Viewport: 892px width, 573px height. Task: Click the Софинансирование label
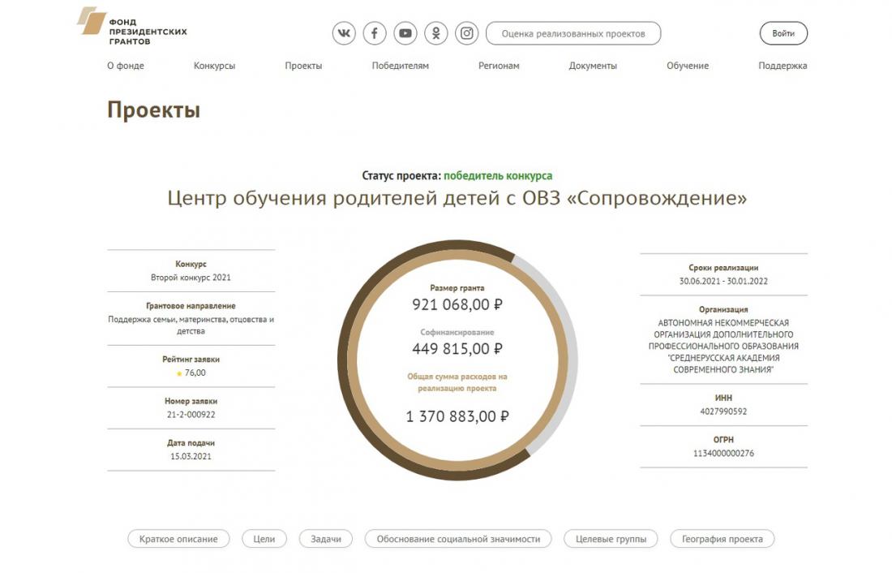(x=457, y=332)
